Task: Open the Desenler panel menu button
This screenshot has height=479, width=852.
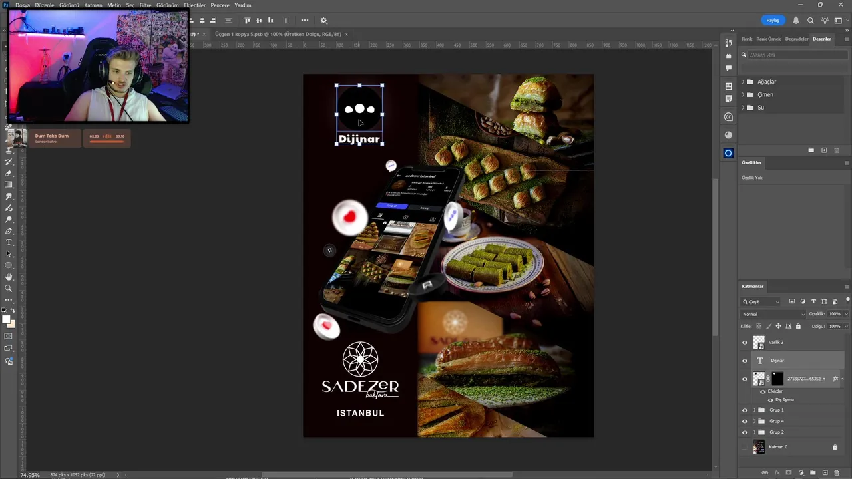Action: tap(847, 39)
